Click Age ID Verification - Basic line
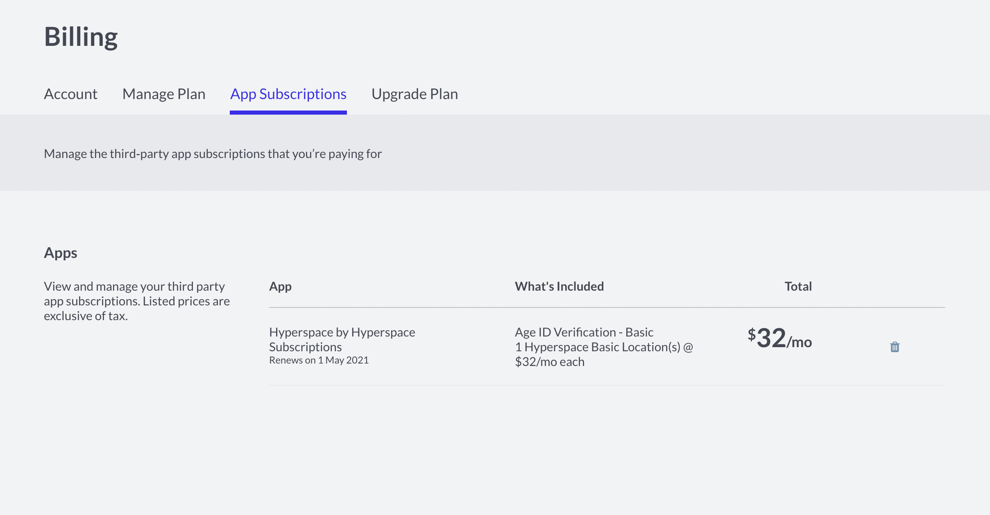 point(584,332)
